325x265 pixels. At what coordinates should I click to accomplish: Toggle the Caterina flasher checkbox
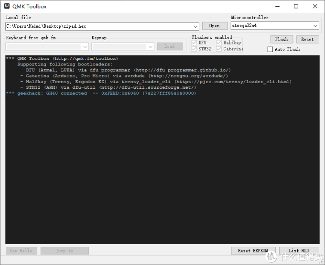[219, 49]
